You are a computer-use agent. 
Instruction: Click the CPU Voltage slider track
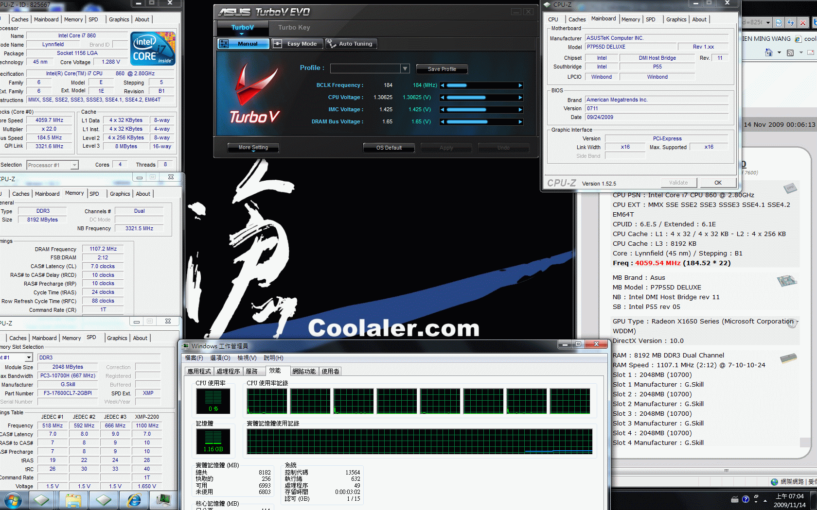tap(481, 98)
